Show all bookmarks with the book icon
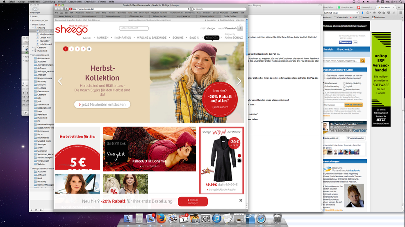405x227 pixels. (x=61, y=13)
